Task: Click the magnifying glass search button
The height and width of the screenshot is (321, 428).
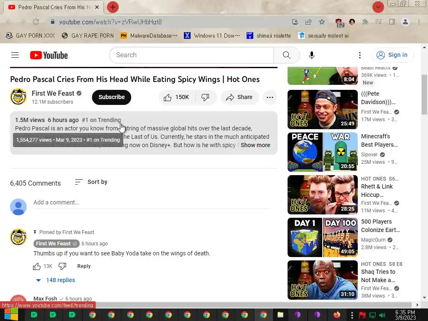Action: click(287, 55)
